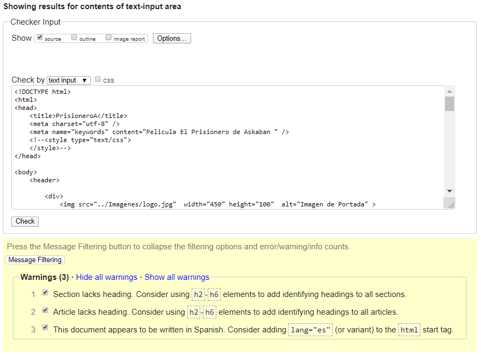This screenshot has height=356, width=481.
Task: Uncheck warning 1 about section lacking heading
Action: [45, 292]
